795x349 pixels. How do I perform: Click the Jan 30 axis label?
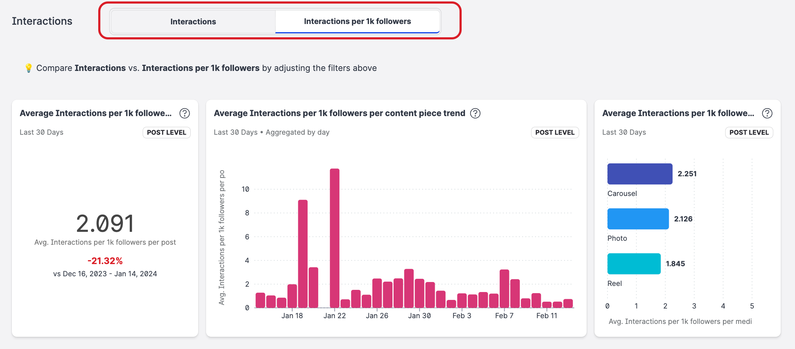(419, 316)
